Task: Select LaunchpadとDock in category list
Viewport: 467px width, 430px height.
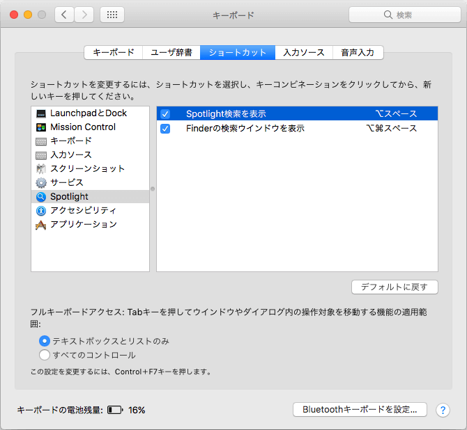Action: [x=90, y=113]
